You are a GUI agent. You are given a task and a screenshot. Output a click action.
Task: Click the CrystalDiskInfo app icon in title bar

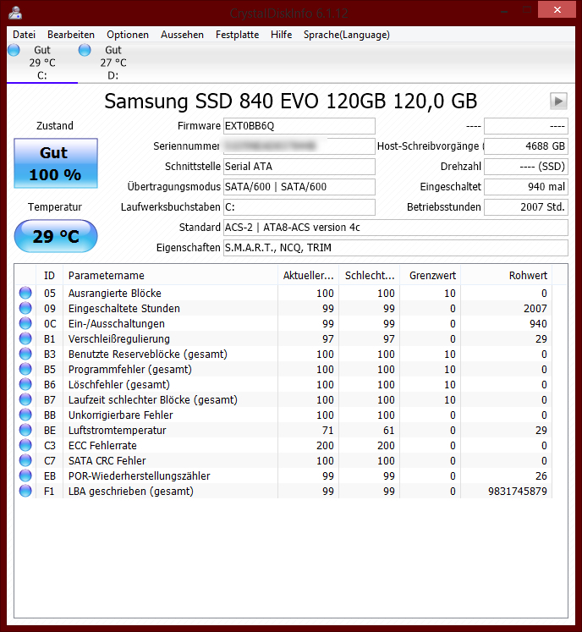pos(15,13)
